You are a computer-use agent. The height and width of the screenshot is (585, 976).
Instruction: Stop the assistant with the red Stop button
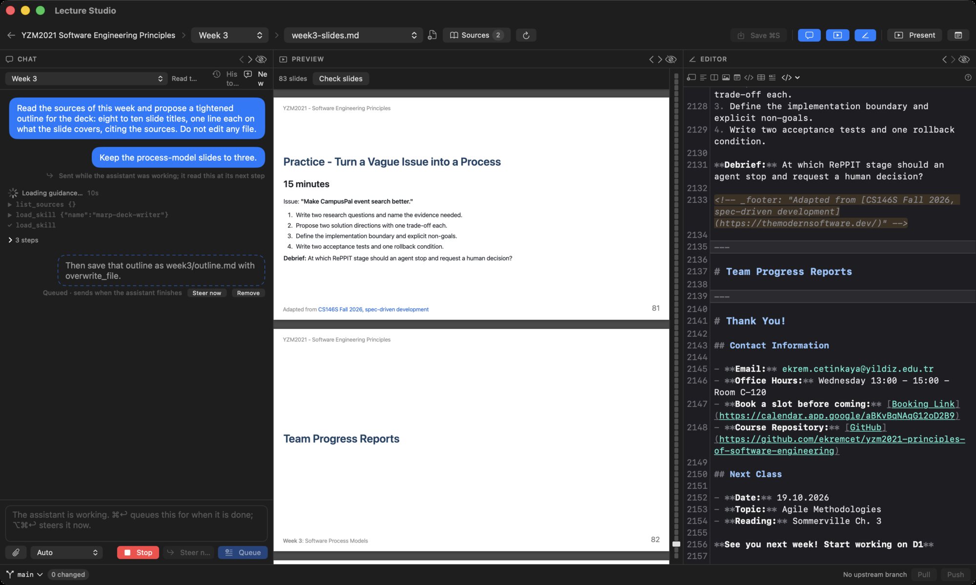(138, 552)
